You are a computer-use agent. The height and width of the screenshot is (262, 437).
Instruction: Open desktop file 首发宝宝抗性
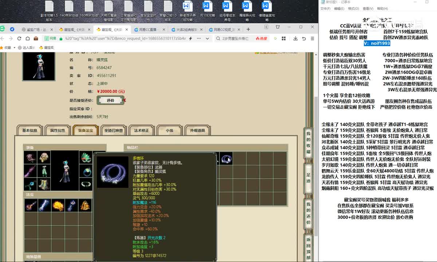click(148, 11)
